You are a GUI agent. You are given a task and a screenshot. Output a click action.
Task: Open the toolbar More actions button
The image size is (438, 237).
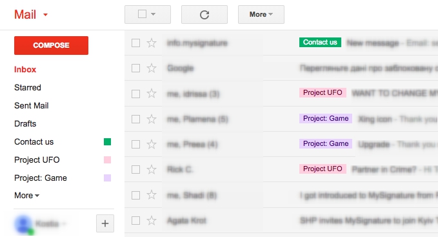[x=261, y=15]
